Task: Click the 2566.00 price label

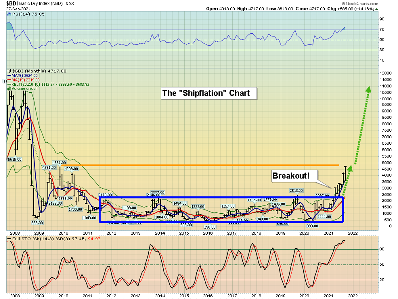Action: click(x=65, y=199)
